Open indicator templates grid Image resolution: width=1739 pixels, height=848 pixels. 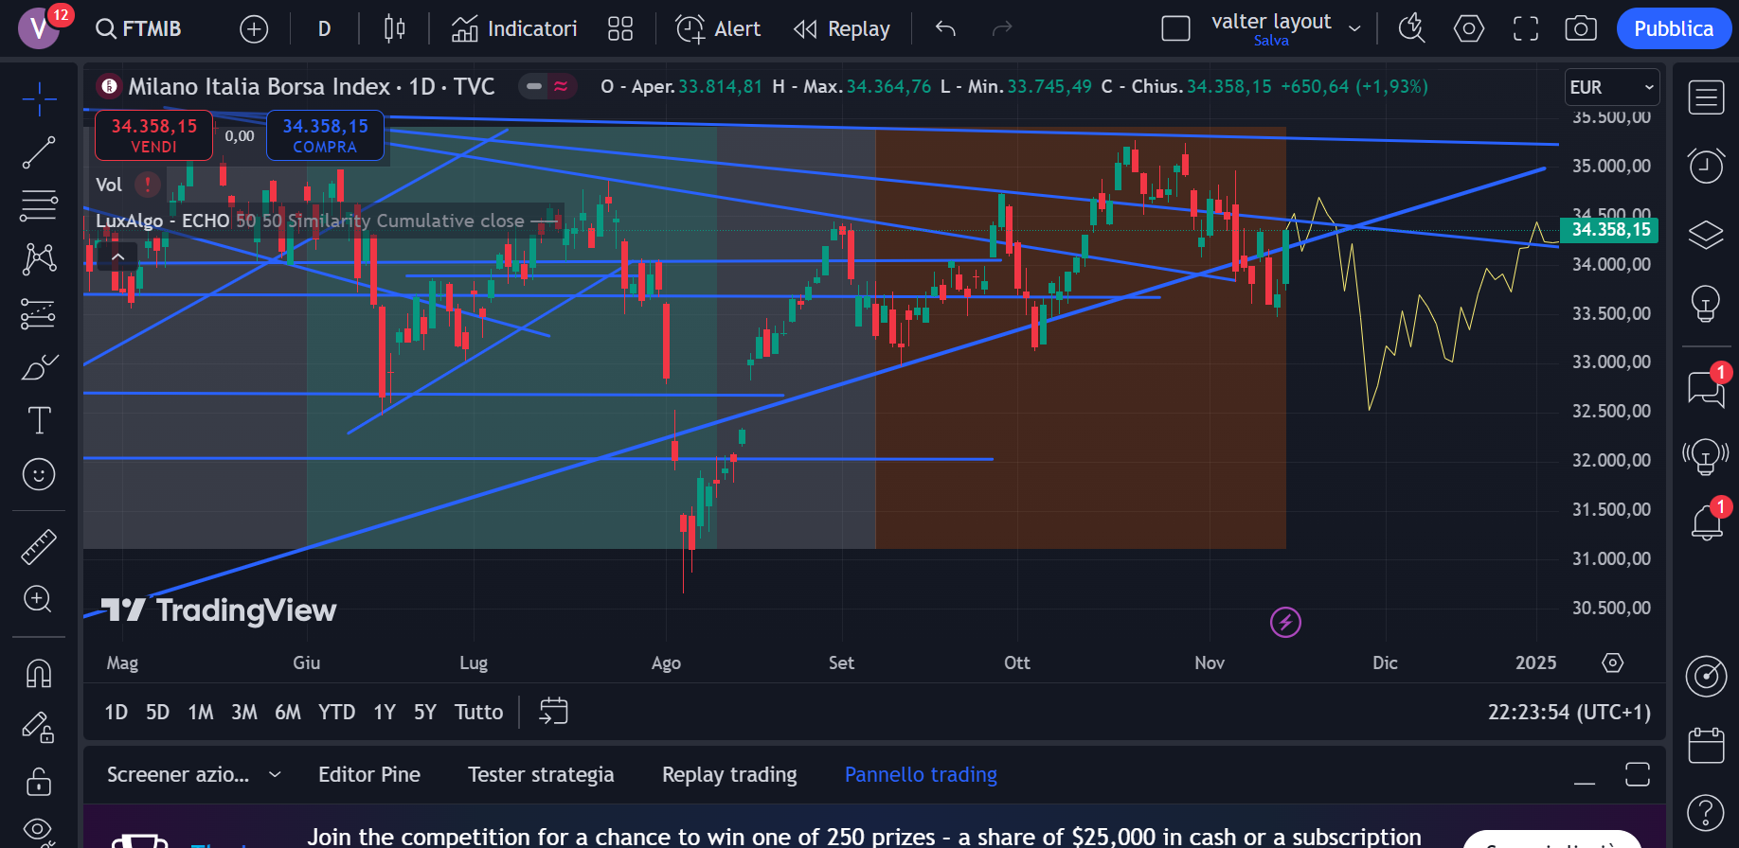(620, 29)
